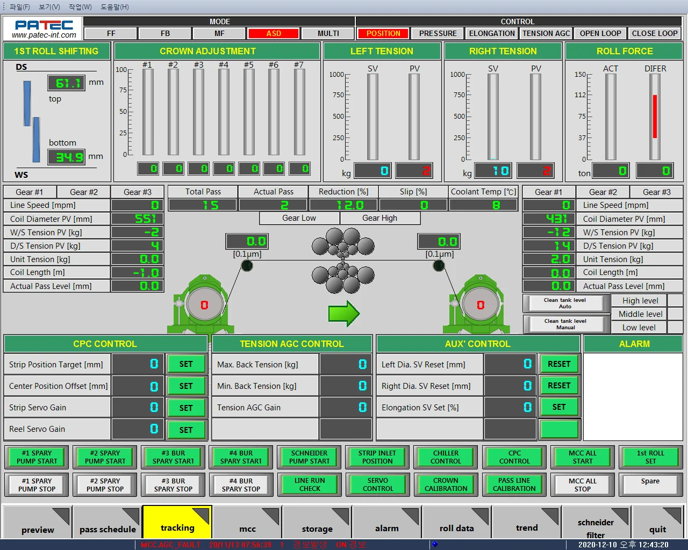Click the left reel motor graphic
Image resolution: width=688 pixels, height=550 pixels.
(203, 303)
